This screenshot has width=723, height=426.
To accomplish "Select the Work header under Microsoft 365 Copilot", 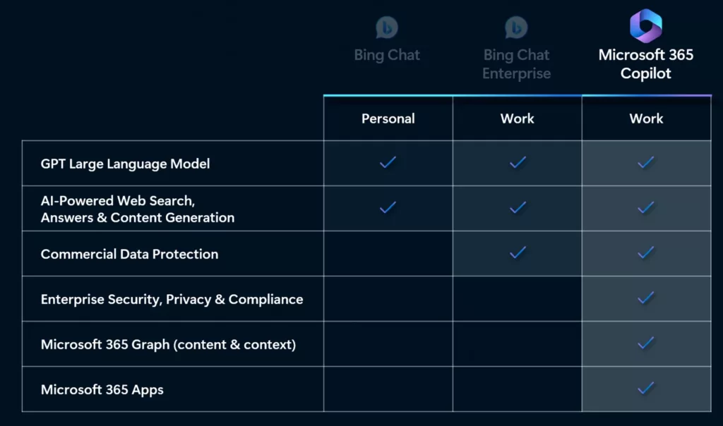I will tap(647, 118).
